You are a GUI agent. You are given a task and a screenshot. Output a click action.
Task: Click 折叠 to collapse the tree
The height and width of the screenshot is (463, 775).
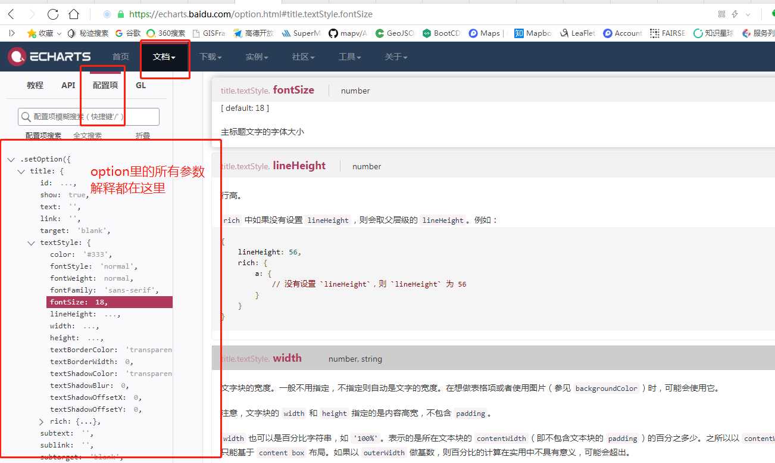pyautogui.click(x=143, y=135)
